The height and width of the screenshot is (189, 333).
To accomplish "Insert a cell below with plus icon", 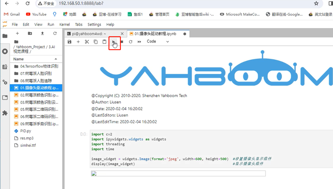I will [x=78, y=42].
